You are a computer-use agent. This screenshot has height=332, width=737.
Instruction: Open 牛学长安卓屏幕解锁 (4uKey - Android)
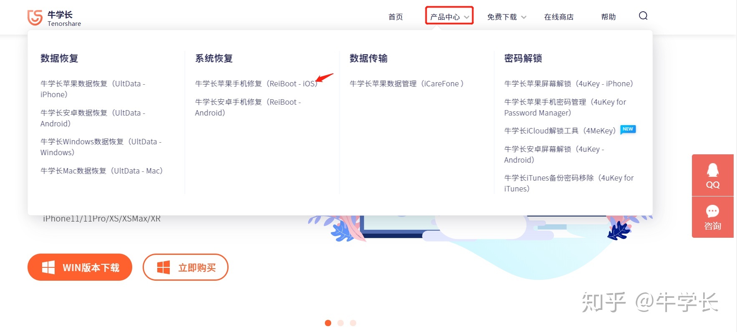[x=554, y=154]
